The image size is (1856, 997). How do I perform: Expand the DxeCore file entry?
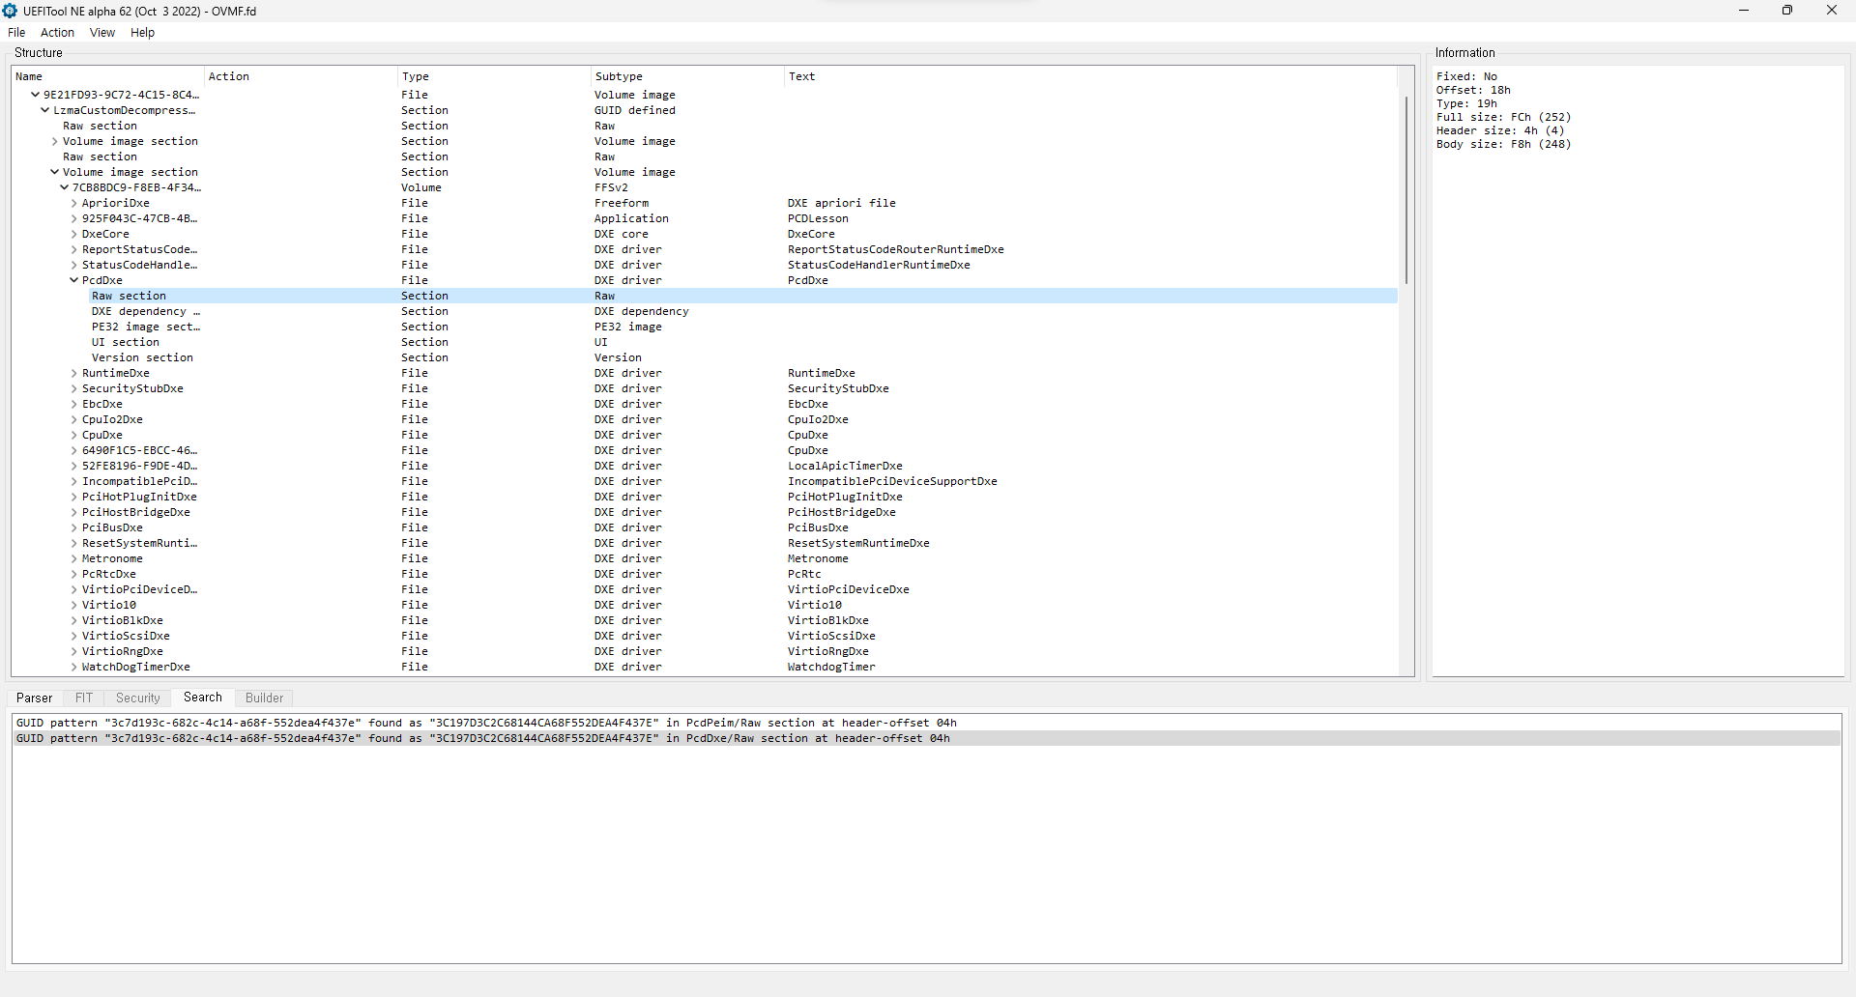[74, 234]
